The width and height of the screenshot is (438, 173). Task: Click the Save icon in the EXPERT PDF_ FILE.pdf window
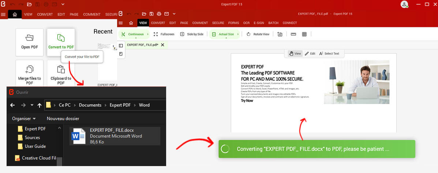tap(151, 14)
